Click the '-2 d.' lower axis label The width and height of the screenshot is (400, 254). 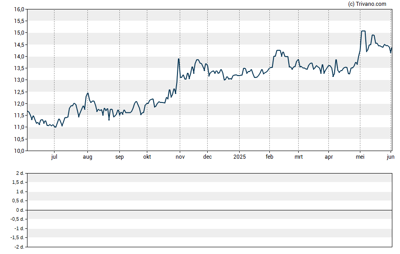pyautogui.click(x=19, y=247)
